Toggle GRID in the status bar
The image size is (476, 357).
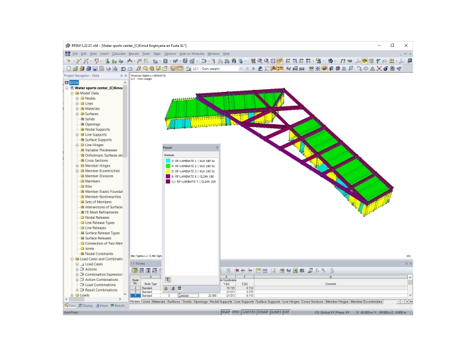236,312
